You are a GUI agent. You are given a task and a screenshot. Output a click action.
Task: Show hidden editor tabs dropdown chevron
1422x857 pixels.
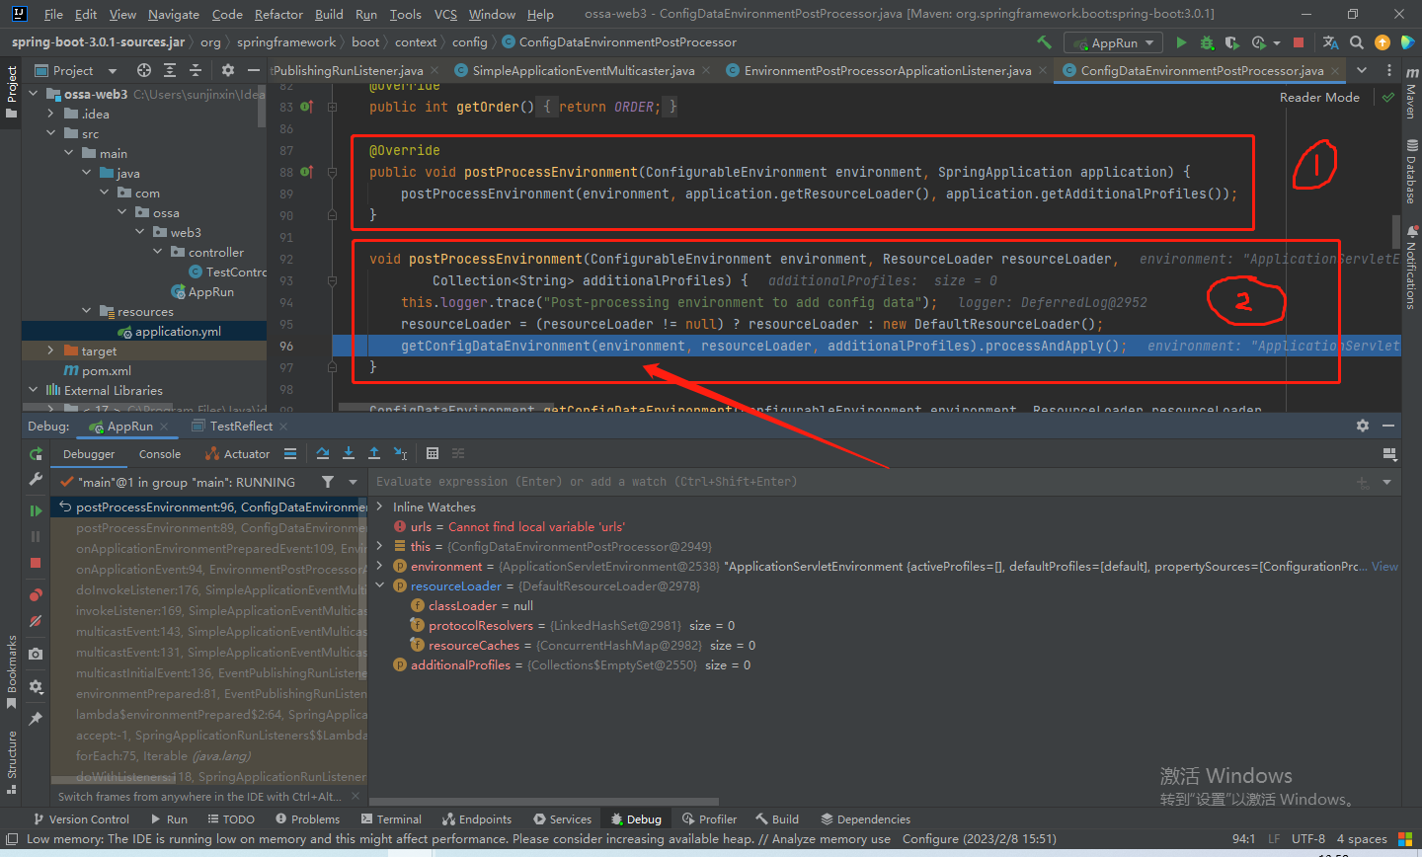click(x=1362, y=70)
